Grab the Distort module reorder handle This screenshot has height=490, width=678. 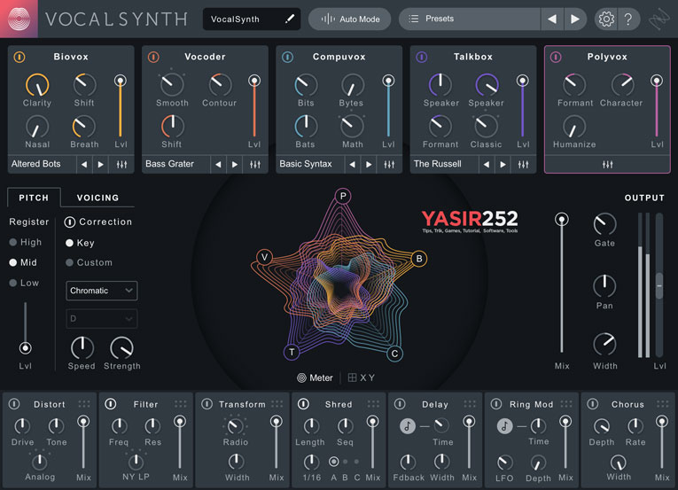(x=84, y=404)
